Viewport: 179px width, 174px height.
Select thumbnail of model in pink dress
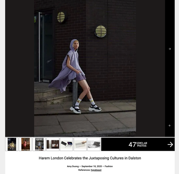pos(25,144)
